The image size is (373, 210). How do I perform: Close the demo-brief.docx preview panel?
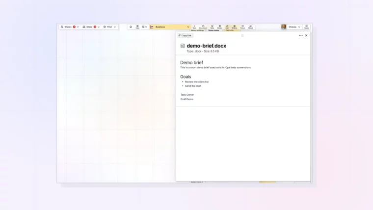point(306,35)
